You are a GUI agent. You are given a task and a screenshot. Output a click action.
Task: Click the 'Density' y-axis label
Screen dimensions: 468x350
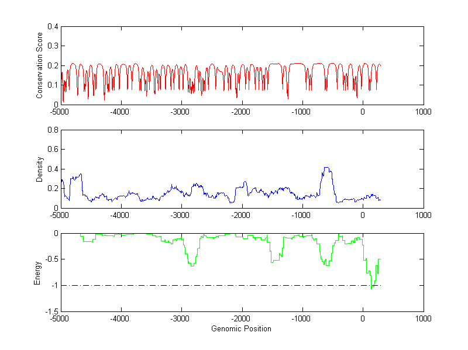click(x=40, y=169)
